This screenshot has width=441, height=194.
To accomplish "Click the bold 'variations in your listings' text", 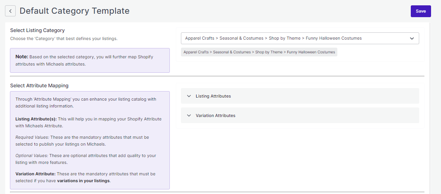I will (x=83, y=181).
